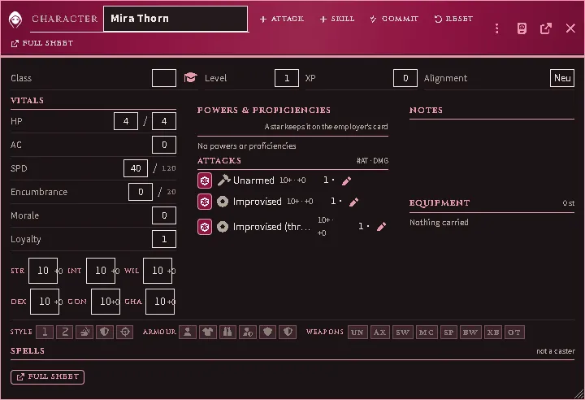Pop out the sheet with external-link icon
The image size is (585, 400).
click(x=546, y=28)
